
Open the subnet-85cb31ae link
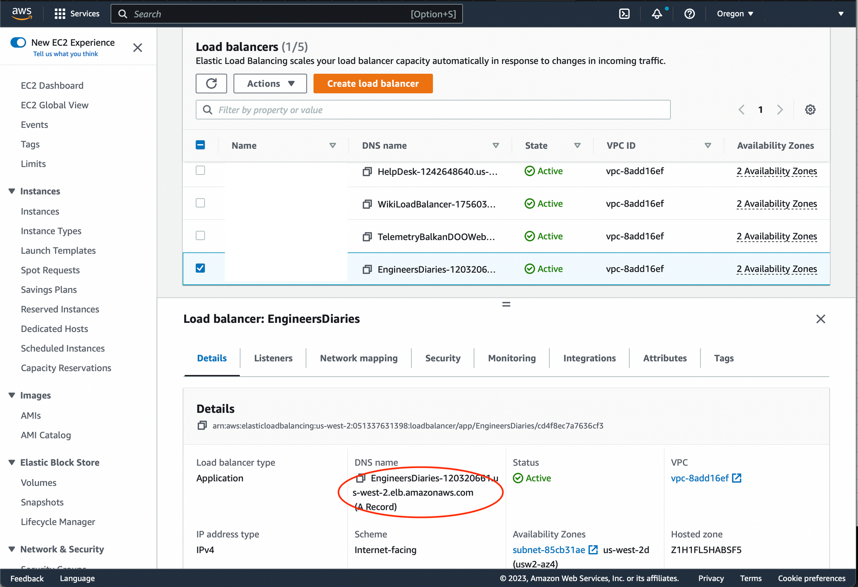click(549, 550)
